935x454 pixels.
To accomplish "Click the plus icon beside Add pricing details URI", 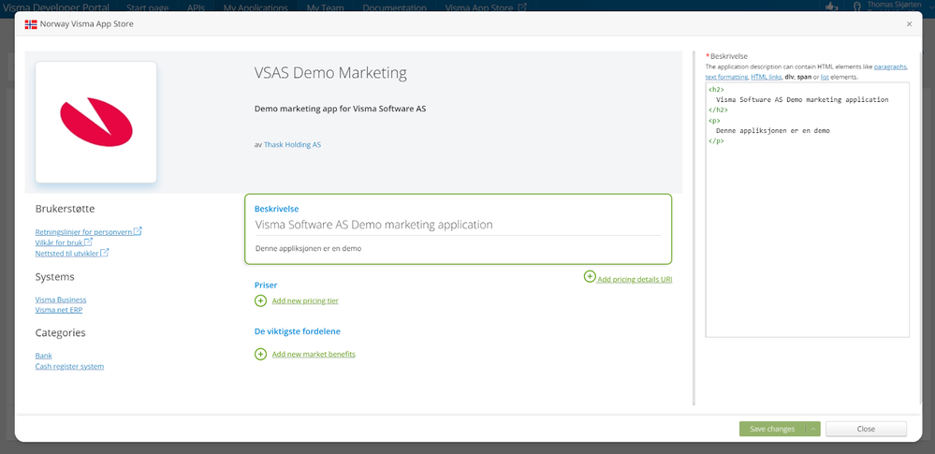I will click(x=590, y=277).
